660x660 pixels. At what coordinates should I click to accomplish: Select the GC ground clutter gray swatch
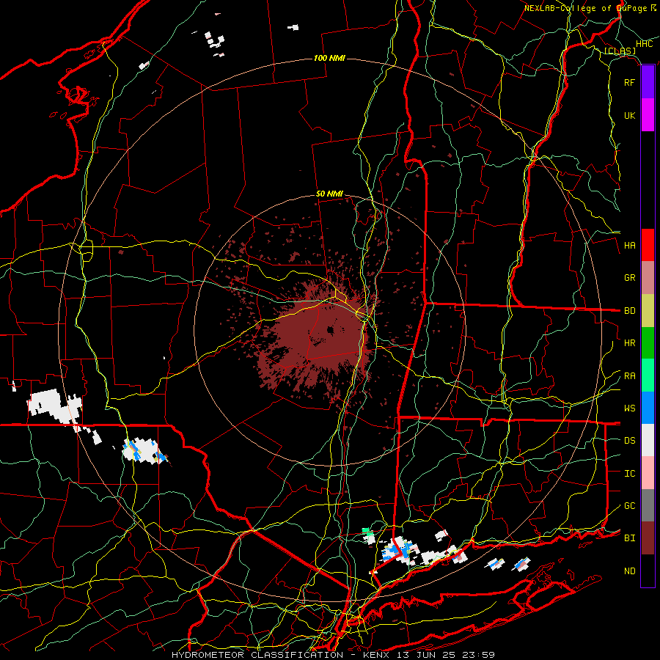648,505
